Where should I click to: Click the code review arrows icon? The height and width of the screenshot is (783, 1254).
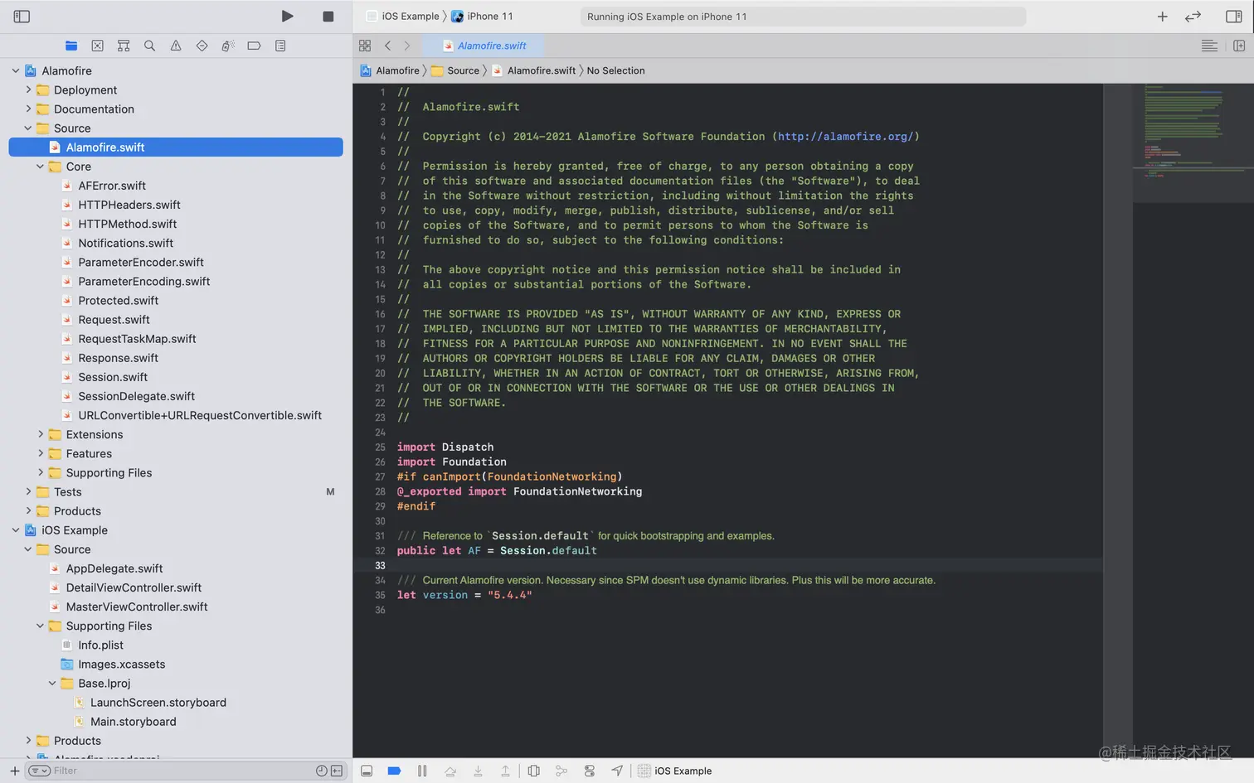click(1193, 16)
